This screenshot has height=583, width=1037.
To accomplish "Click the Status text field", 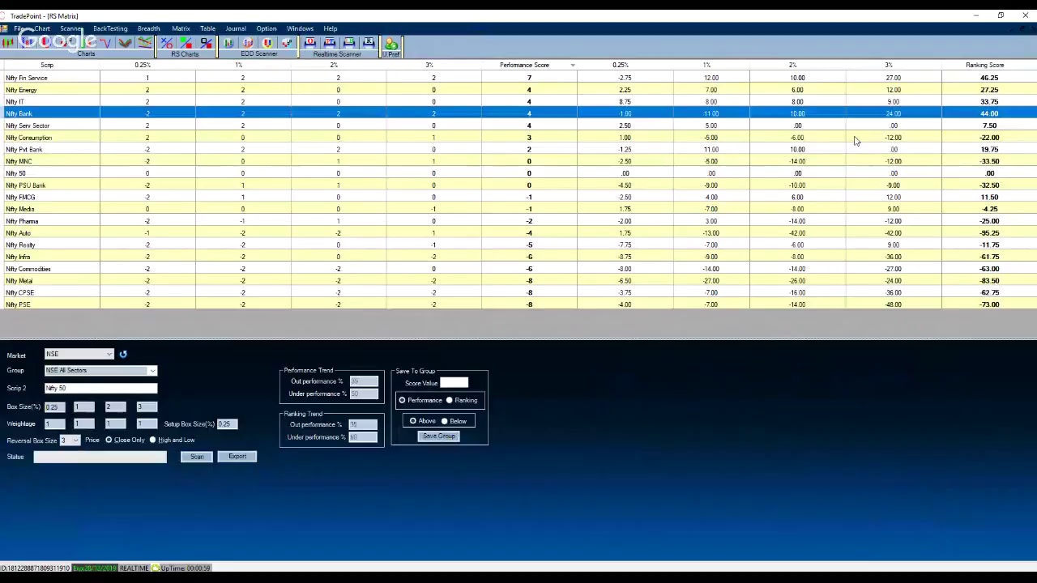I will (100, 457).
